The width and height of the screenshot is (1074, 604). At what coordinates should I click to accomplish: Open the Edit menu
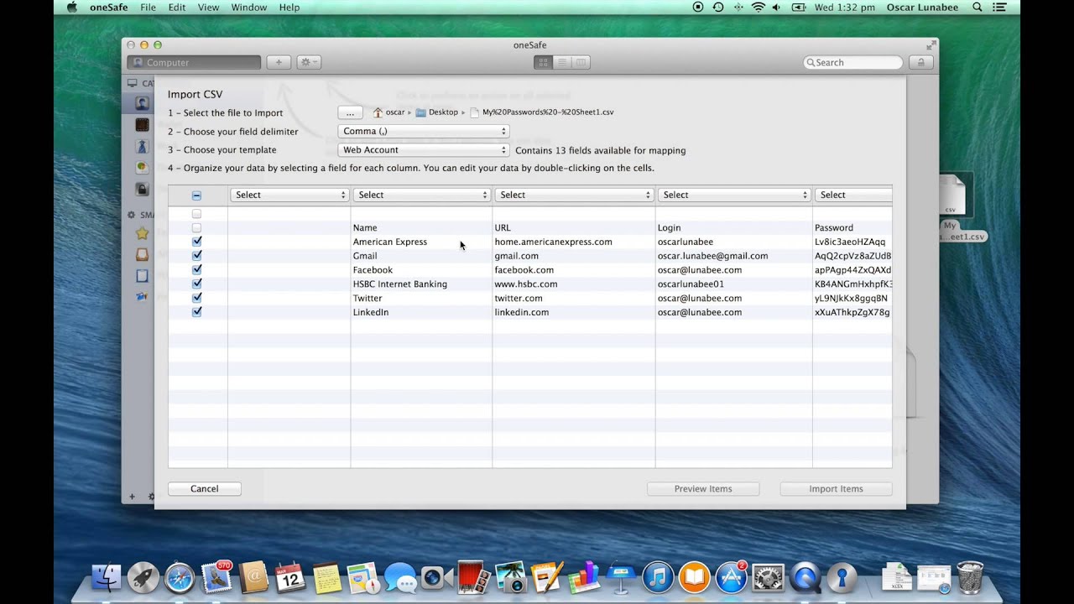pos(177,8)
